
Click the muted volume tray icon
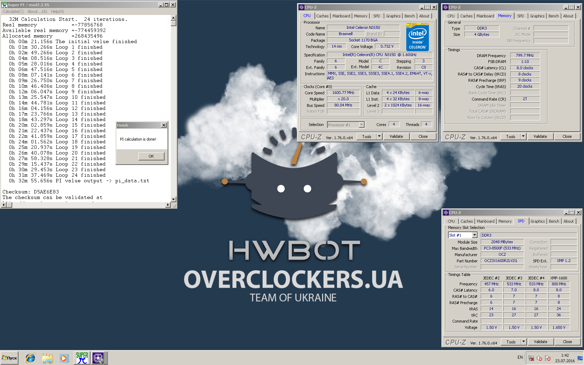[539, 358]
